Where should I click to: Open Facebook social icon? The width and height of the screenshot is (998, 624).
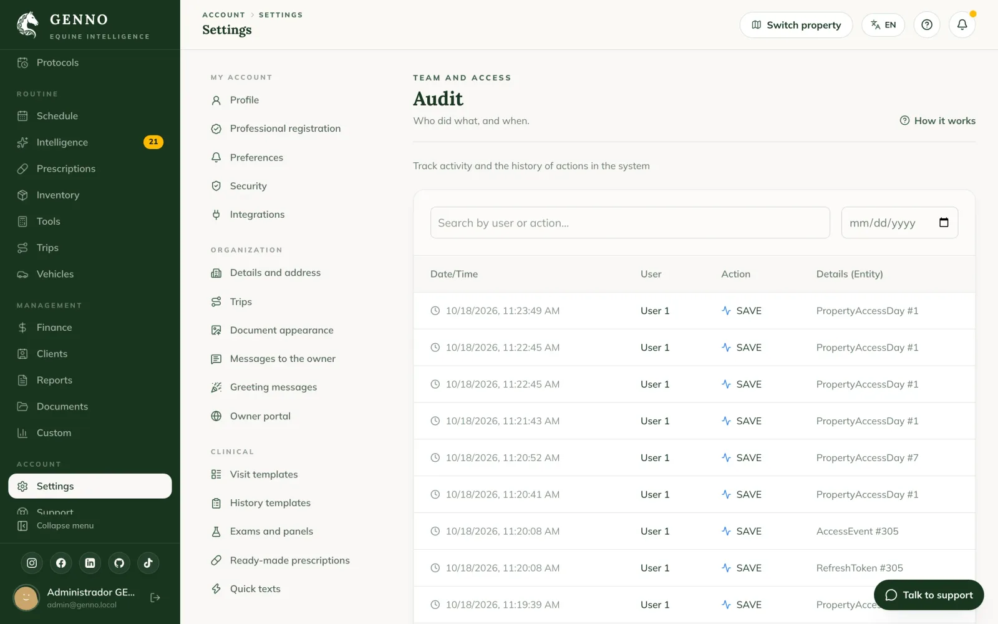click(61, 563)
